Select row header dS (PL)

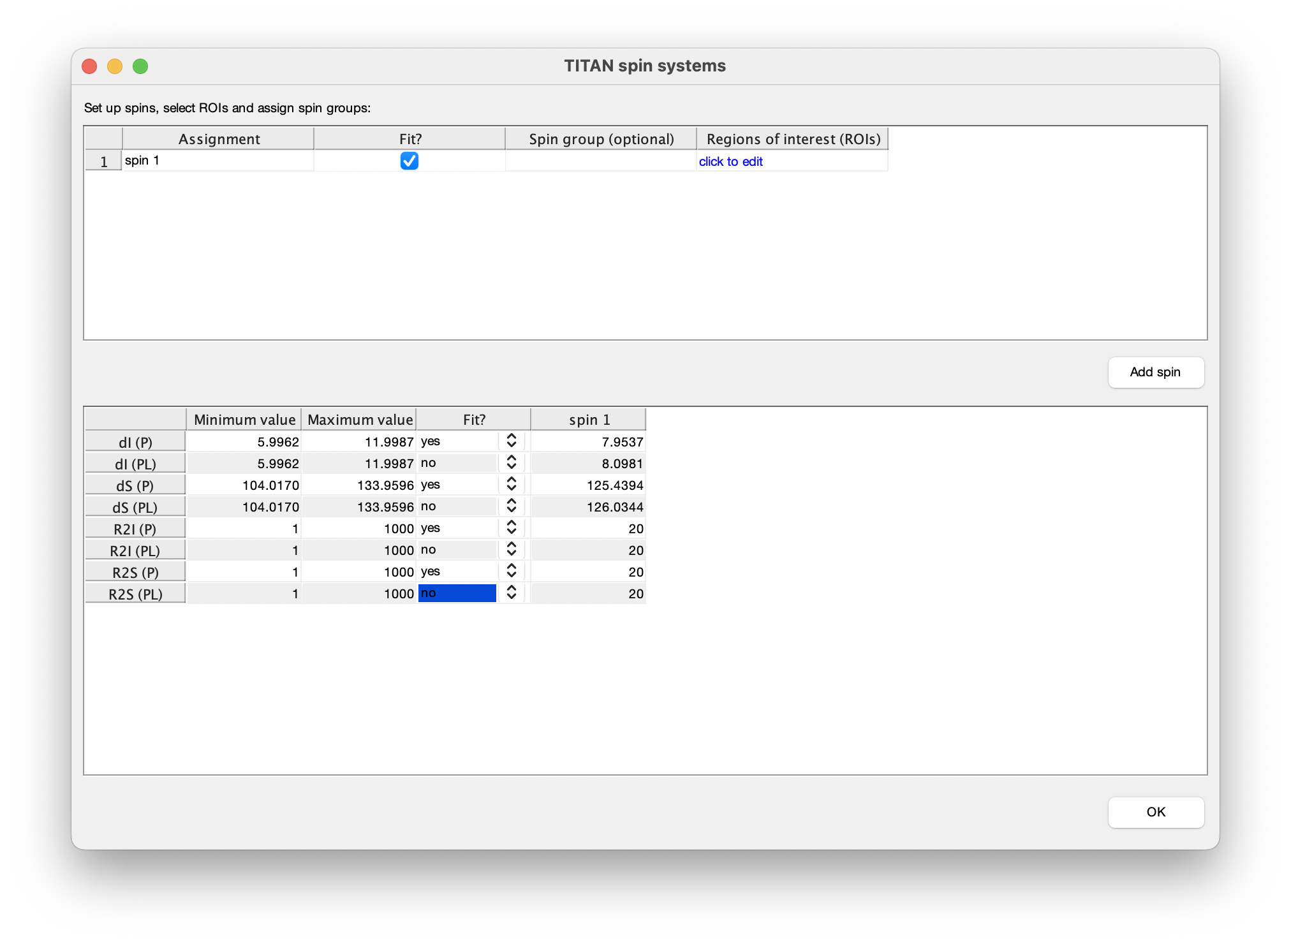[135, 507]
